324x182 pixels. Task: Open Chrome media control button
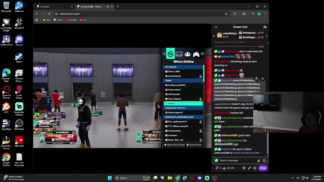pos(253,14)
